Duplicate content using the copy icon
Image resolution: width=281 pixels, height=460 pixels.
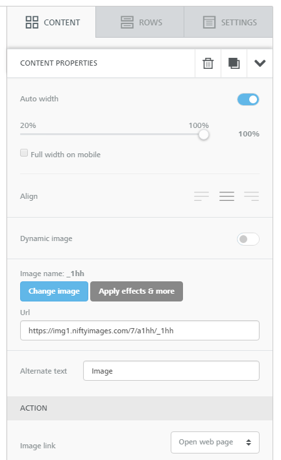234,64
